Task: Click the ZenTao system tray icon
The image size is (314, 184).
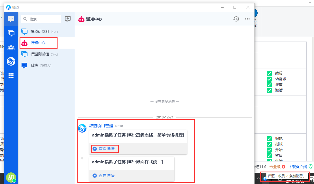Action: click(265, 178)
